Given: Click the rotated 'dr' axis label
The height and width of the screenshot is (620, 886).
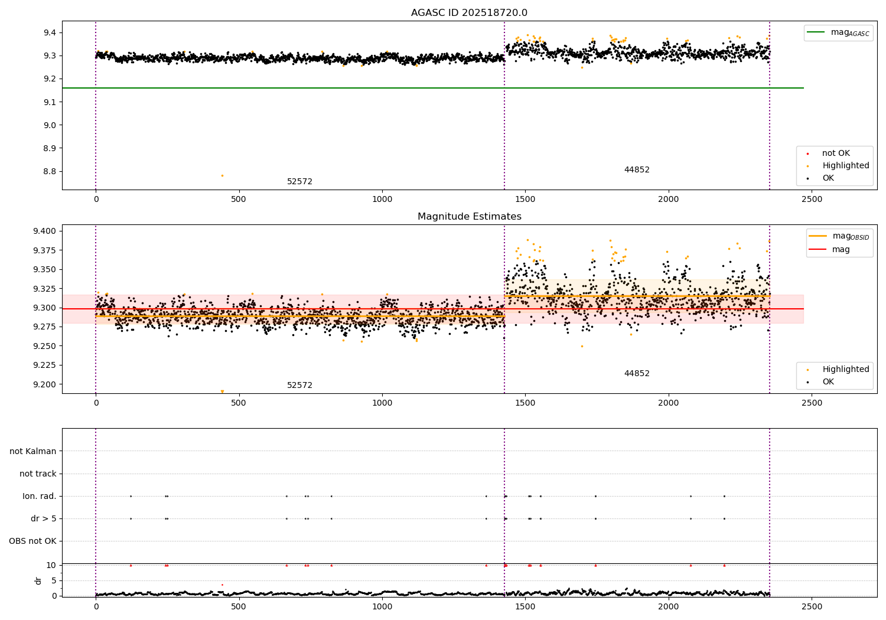Looking at the screenshot, I should (x=38, y=581).
